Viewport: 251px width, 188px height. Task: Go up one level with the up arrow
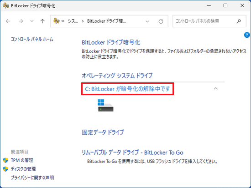[42, 21]
